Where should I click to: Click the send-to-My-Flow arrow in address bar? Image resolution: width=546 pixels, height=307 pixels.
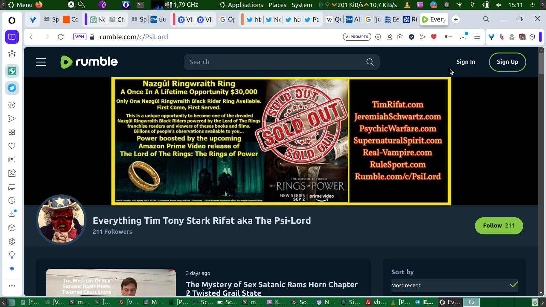(x=423, y=37)
